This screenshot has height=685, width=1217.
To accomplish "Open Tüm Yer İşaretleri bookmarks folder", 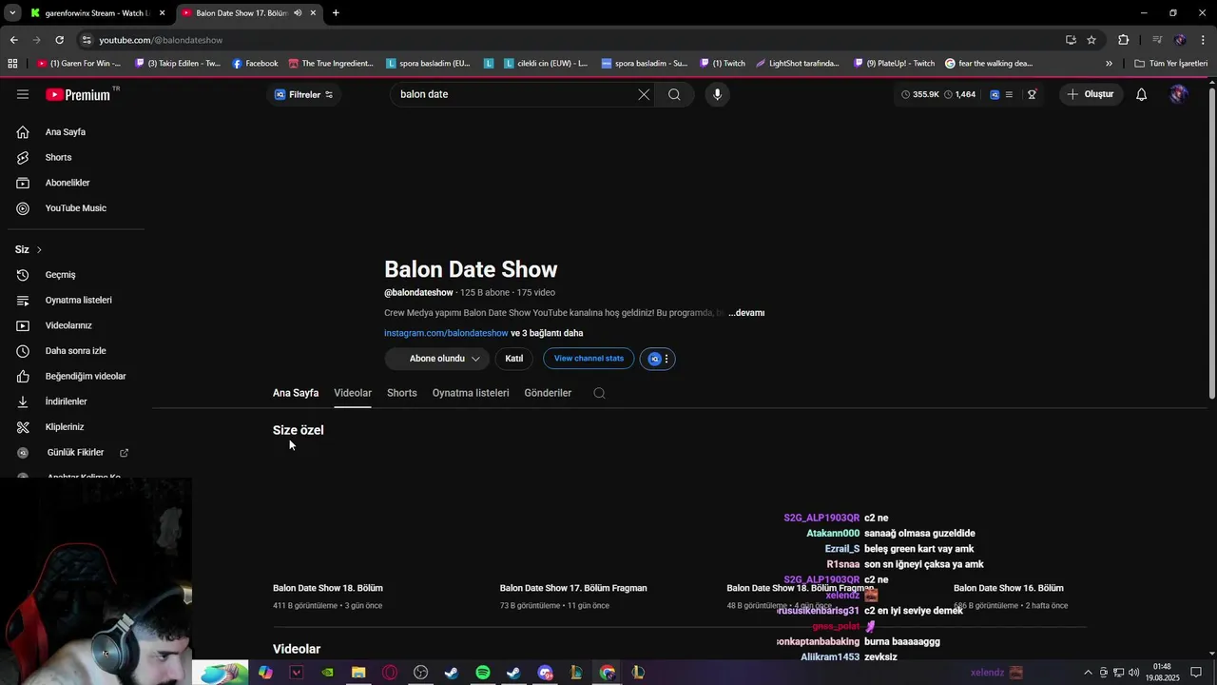I will [1170, 64].
